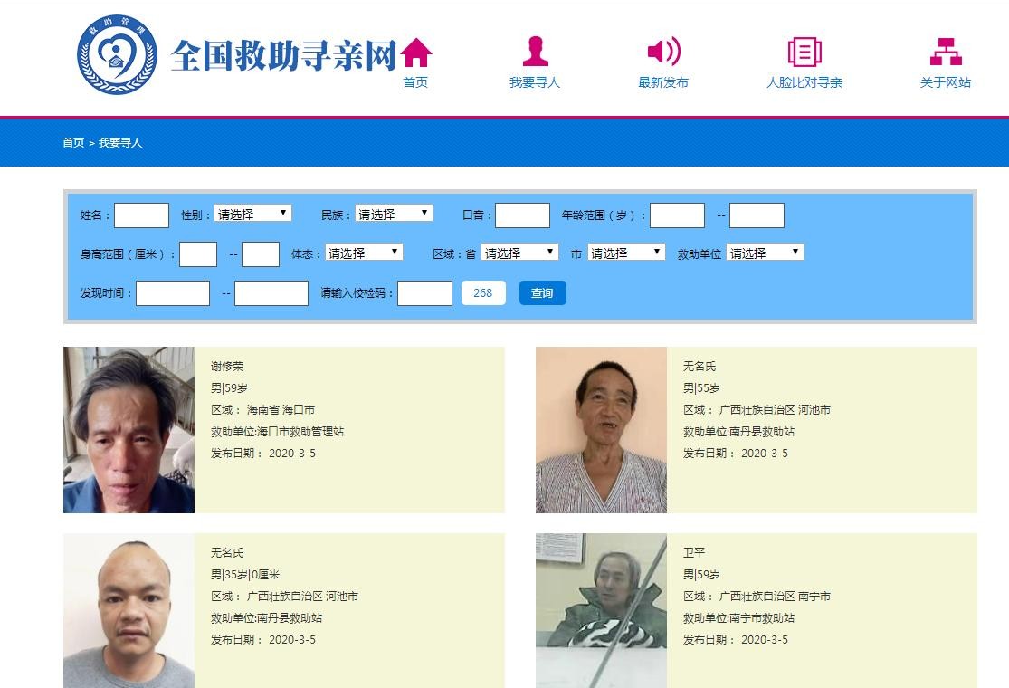1009x688 pixels.
Task: Click the 全国救助寻亲网 circular logo
Action: click(x=117, y=54)
